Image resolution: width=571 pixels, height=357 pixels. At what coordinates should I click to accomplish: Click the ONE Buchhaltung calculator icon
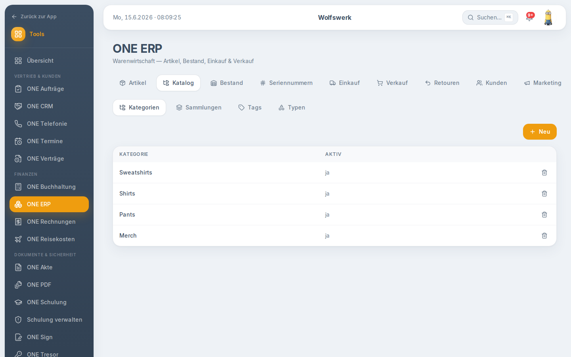[18, 187]
